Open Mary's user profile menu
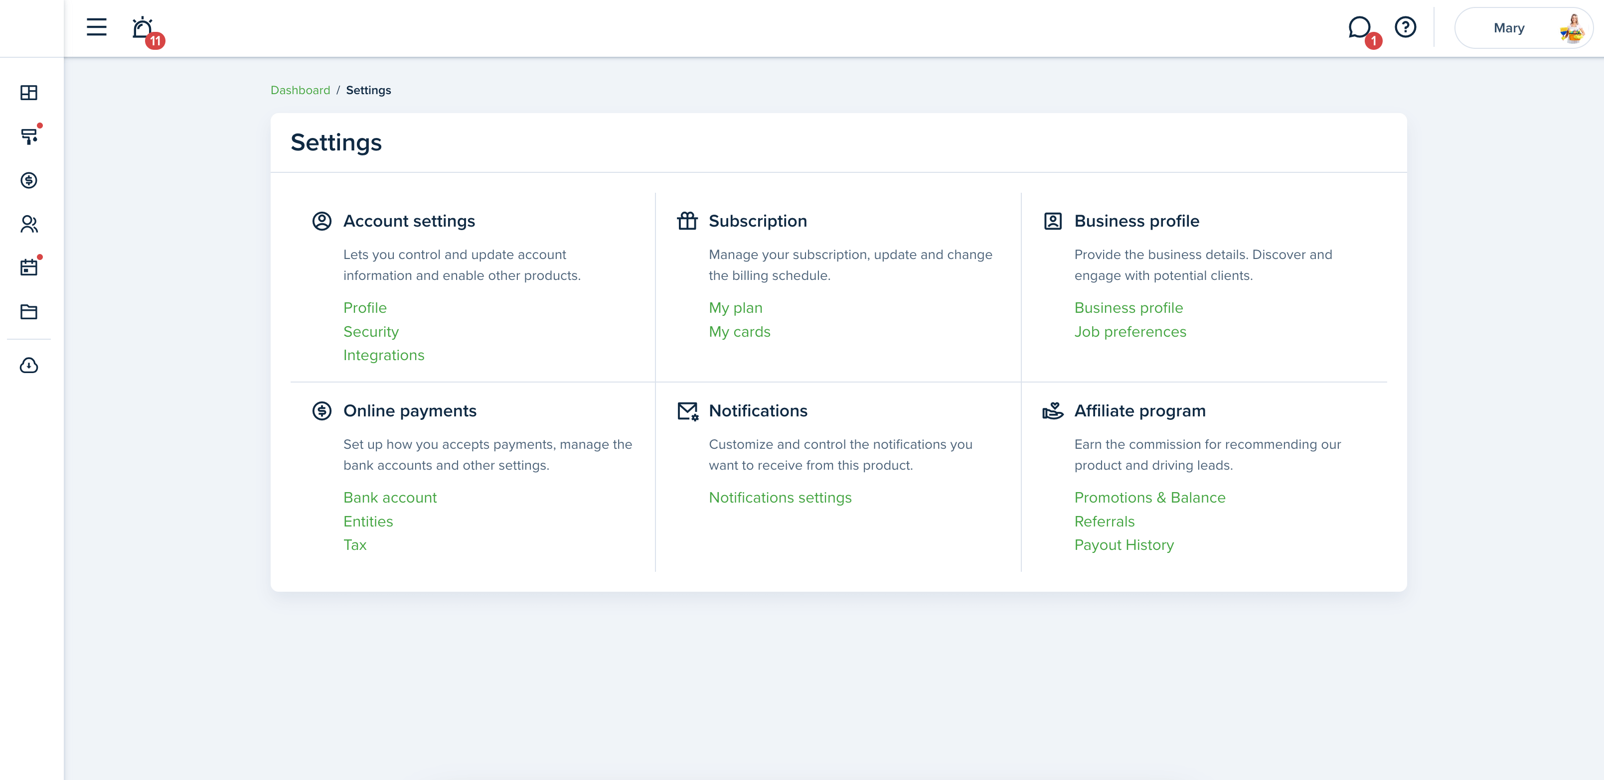This screenshot has height=780, width=1604. tap(1523, 28)
